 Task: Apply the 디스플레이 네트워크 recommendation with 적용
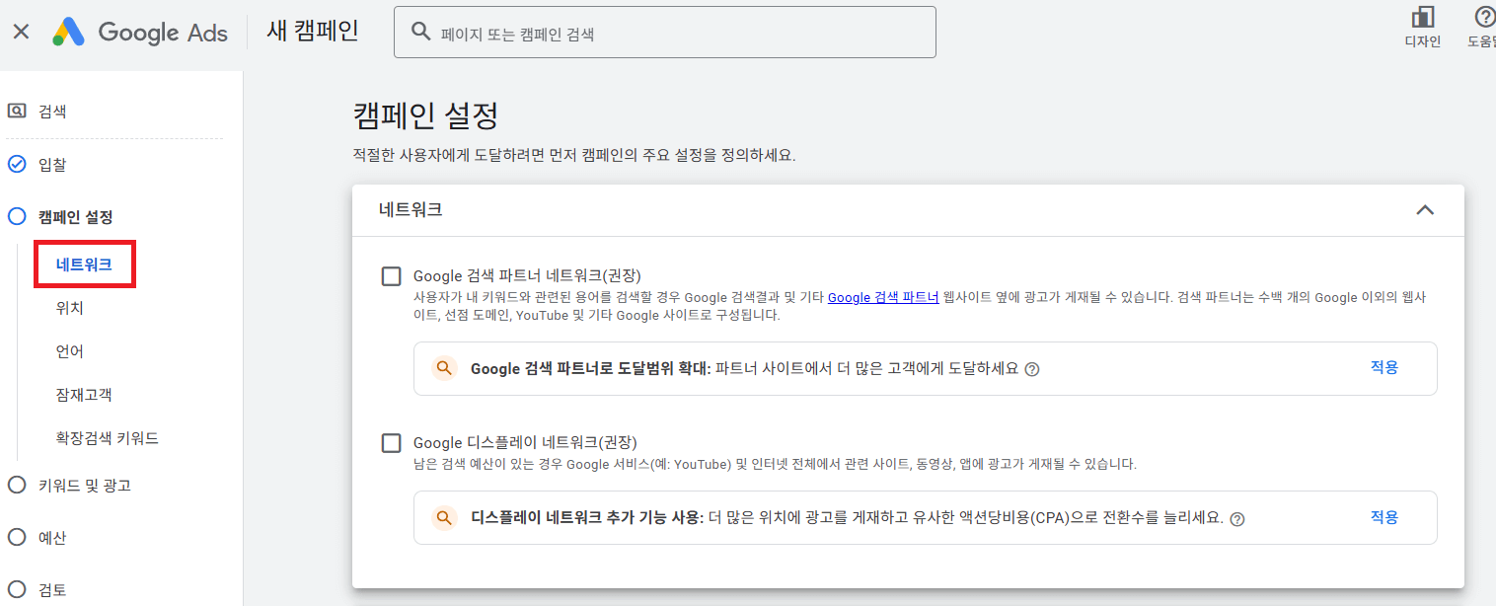click(x=1384, y=516)
